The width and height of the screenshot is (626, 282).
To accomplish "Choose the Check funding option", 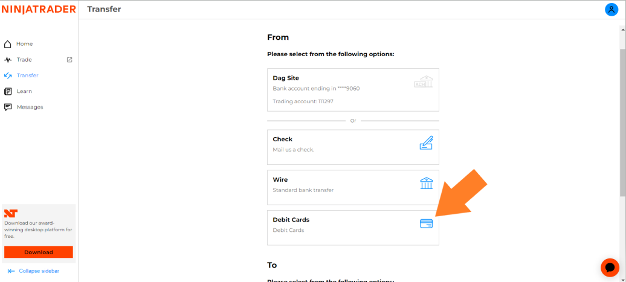I will [353, 147].
